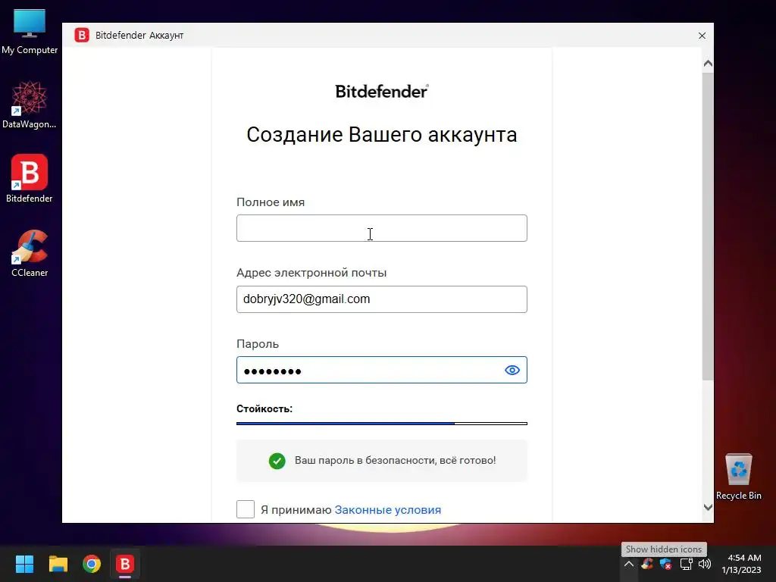The height and width of the screenshot is (582, 776).
Task: Click the Стойкость strength bar
Action: [382, 424]
